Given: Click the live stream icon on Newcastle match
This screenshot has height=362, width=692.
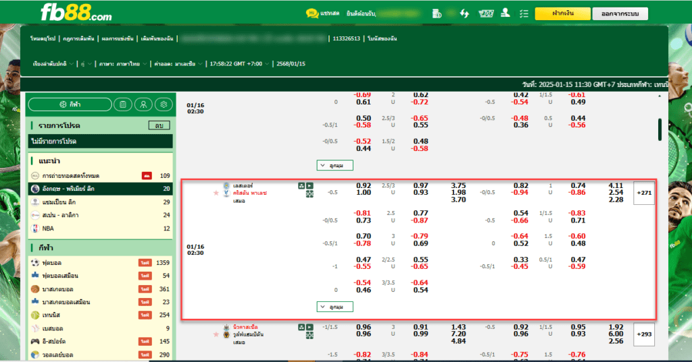Looking at the screenshot, I should click(x=301, y=327).
